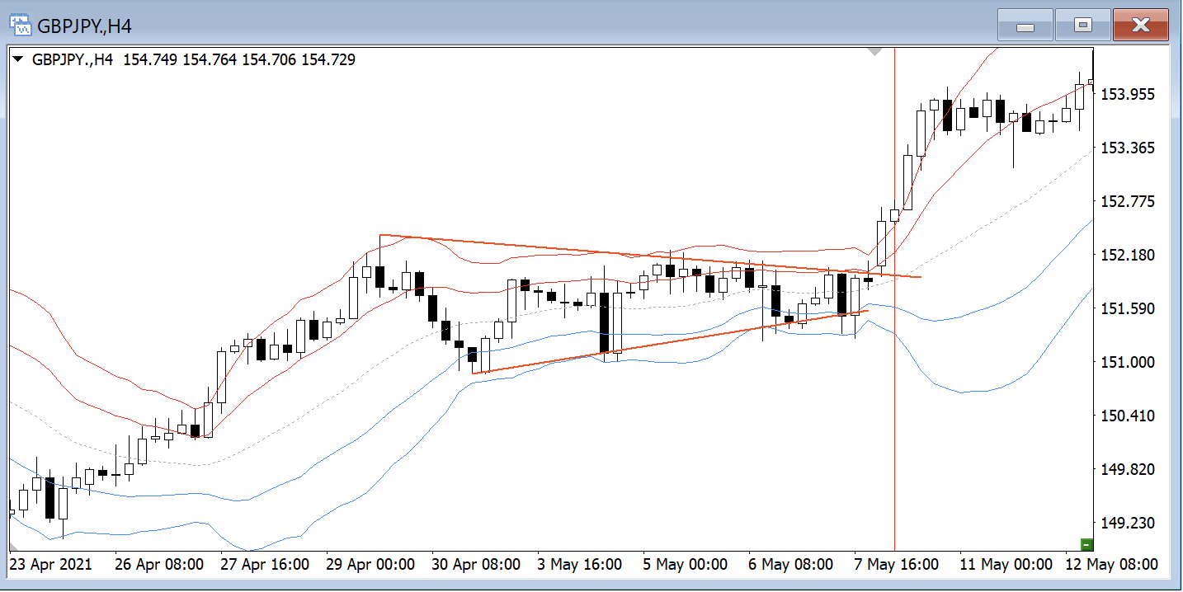Click the green minus icon at chart corner

pyautogui.click(x=1086, y=544)
